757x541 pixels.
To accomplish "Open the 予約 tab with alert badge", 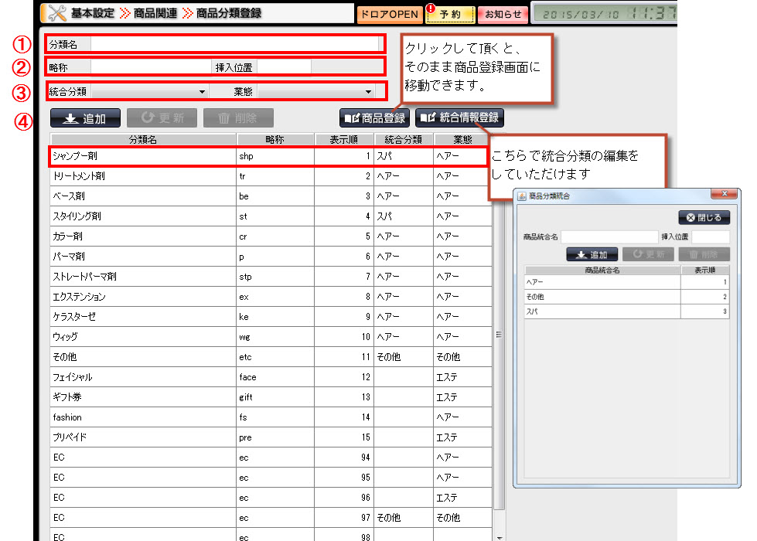I will pyautogui.click(x=450, y=14).
